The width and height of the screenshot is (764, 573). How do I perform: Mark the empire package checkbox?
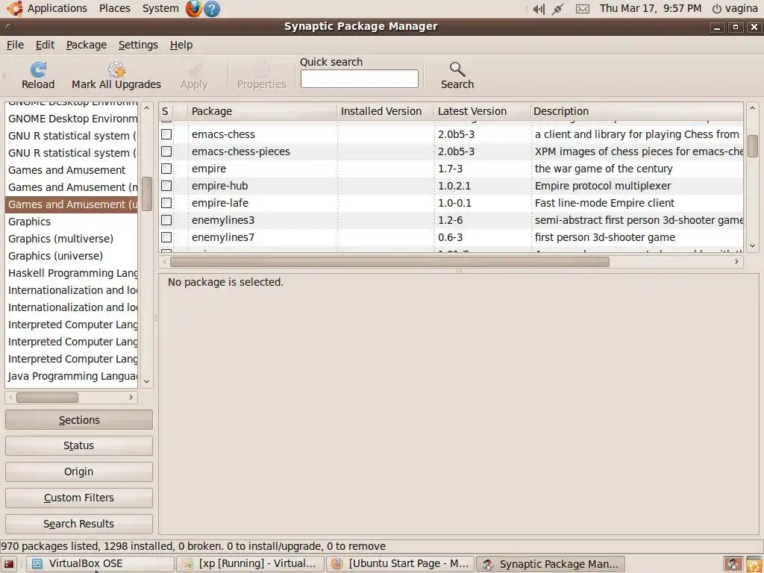pyautogui.click(x=166, y=169)
